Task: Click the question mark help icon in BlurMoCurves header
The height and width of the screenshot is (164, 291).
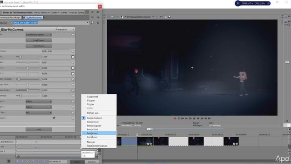Action: click(x=73, y=30)
